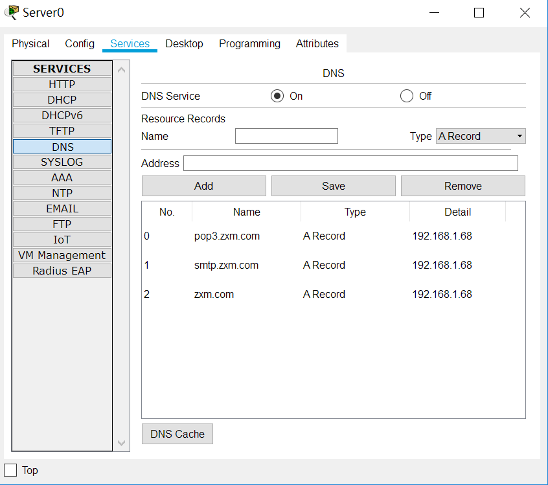Select the pop3.zxm.com record name
Viewport: 548px width, 485px height.
(x=227, y=236)
